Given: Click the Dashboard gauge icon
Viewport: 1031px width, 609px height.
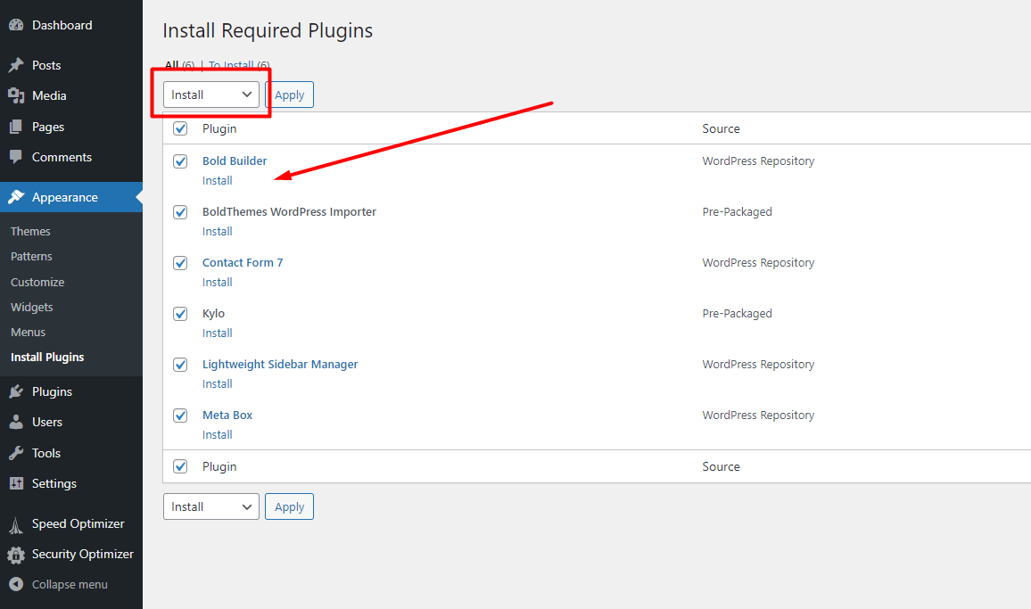Looking at the screenshot, I should pos(16,25).
